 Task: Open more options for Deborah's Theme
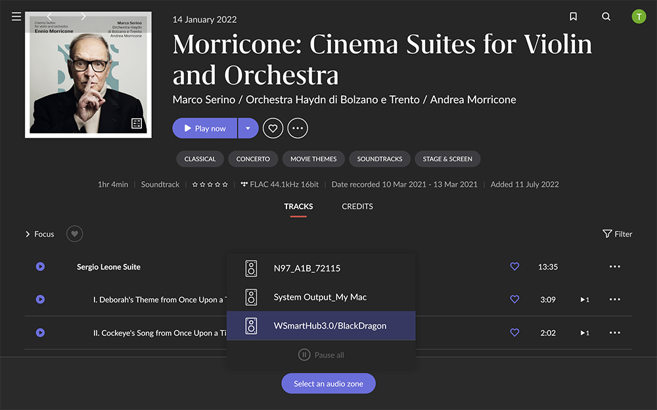click(615, 299)
